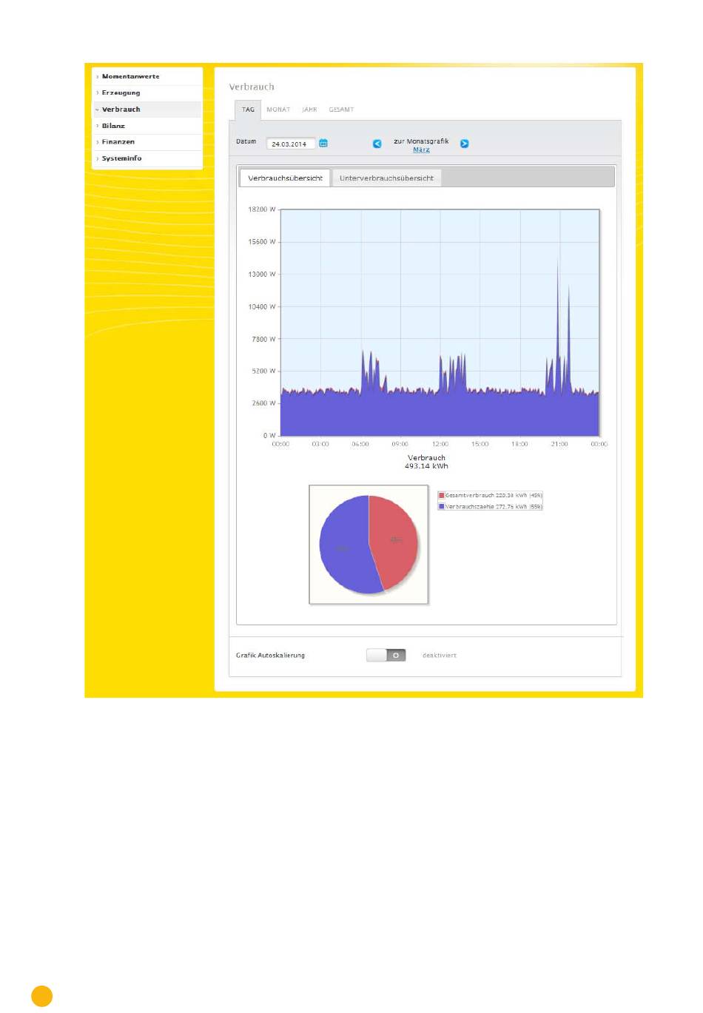
Task: Click blue Verbrauchszaehler legend square
Action: point(442,507)
